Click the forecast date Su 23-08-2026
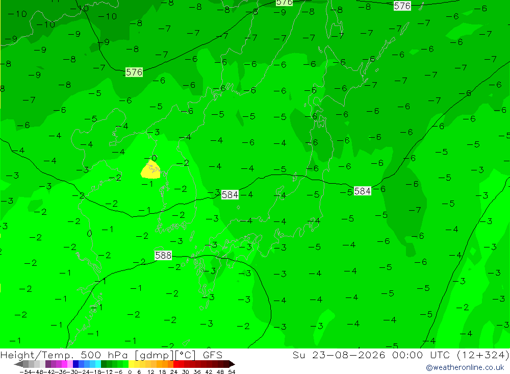This screenshot has width=510, height=374. pos(339,355)
